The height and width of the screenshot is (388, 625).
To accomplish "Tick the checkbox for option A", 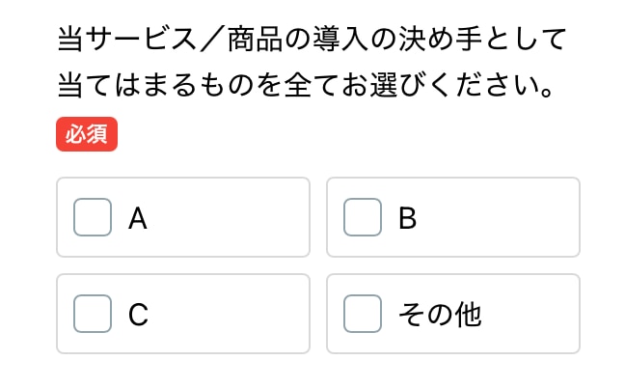I will 93,217.
